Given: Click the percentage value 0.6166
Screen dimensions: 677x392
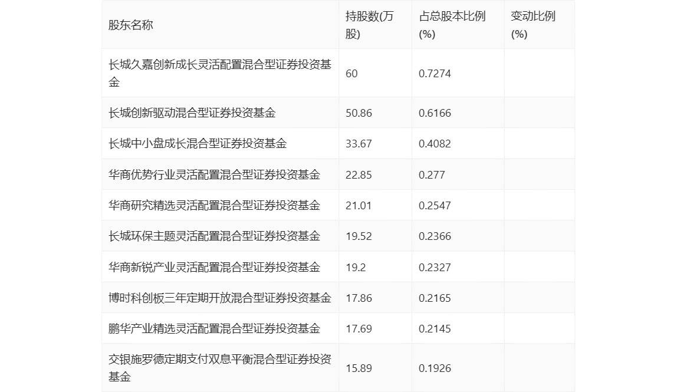Looking at the screenshot, I should click(435, 113).
